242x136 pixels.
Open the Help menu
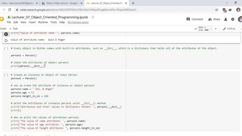(x=62, y=22)
